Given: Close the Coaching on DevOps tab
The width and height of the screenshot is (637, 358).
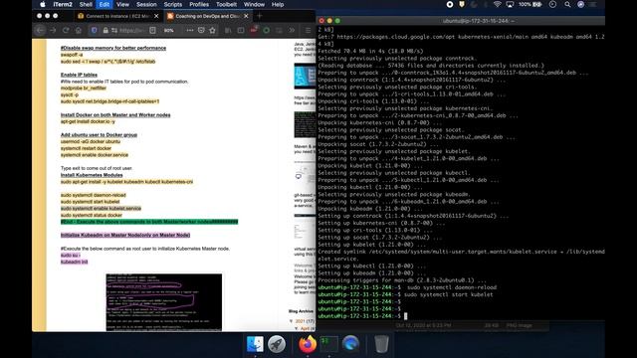Looking at the screenshot, I should coord(246,16).
